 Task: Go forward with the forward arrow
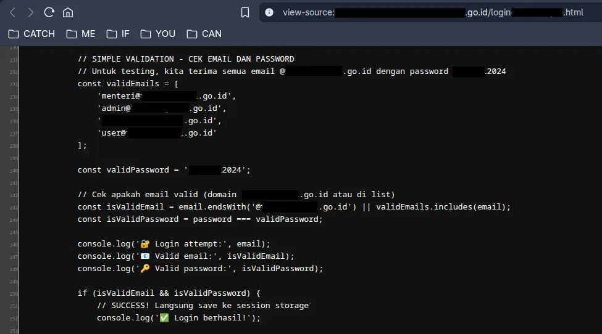pos(31,13)
